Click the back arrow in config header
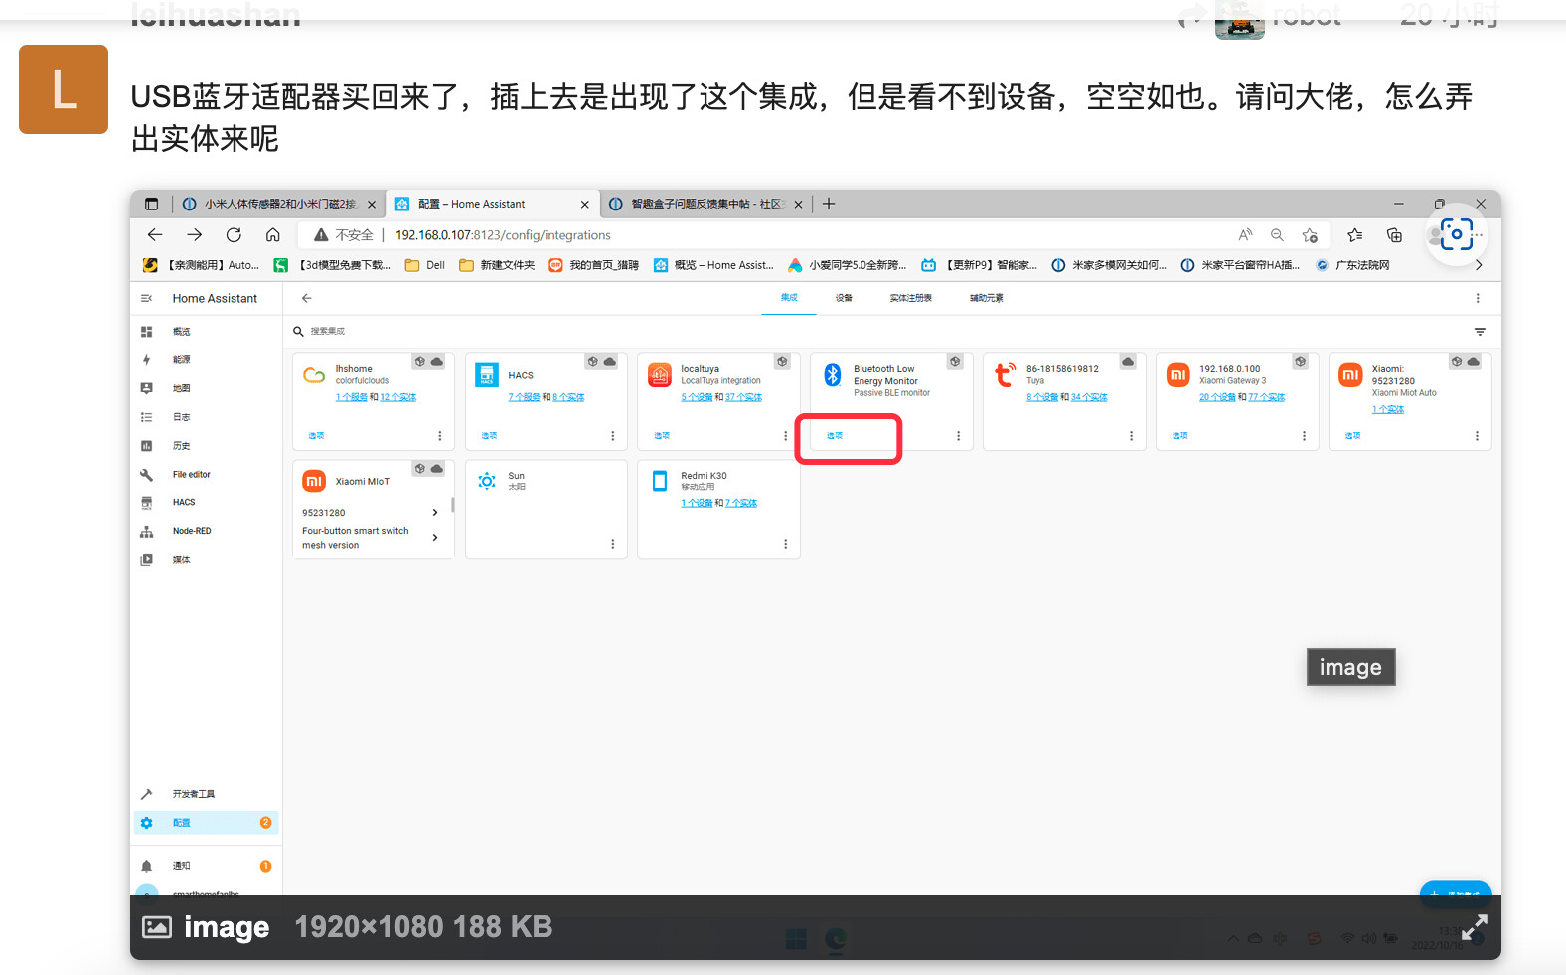Image resolution: width=1566 pixels, height=975 pixels. (307, 298)
